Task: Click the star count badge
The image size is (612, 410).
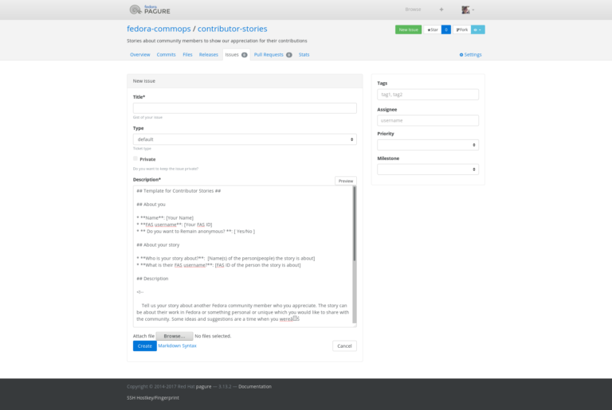Action: point(446,29)
